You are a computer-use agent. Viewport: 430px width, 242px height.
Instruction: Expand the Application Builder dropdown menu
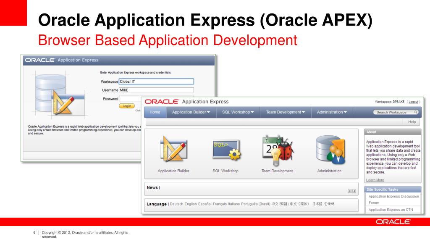point(191,112)
